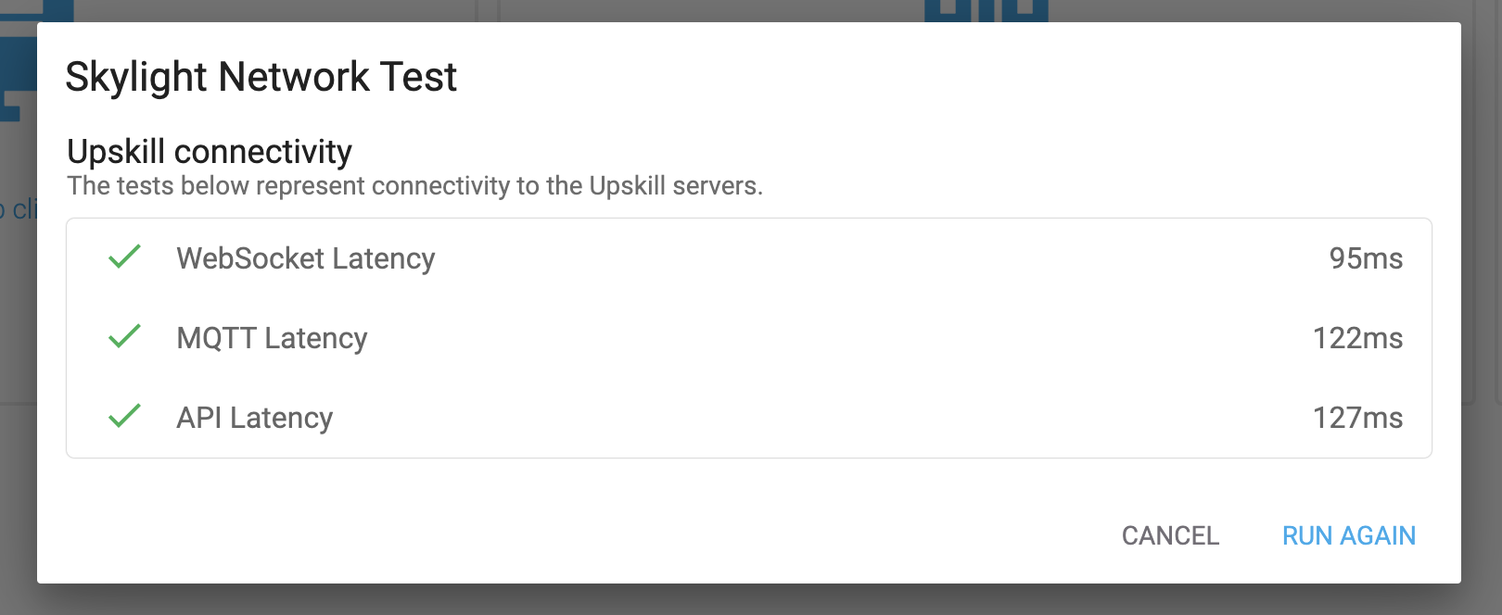The height and width of the screenshot is (615, 1502).
Task: Select the WebSocket Latency row label
Action: click(306, 258)
